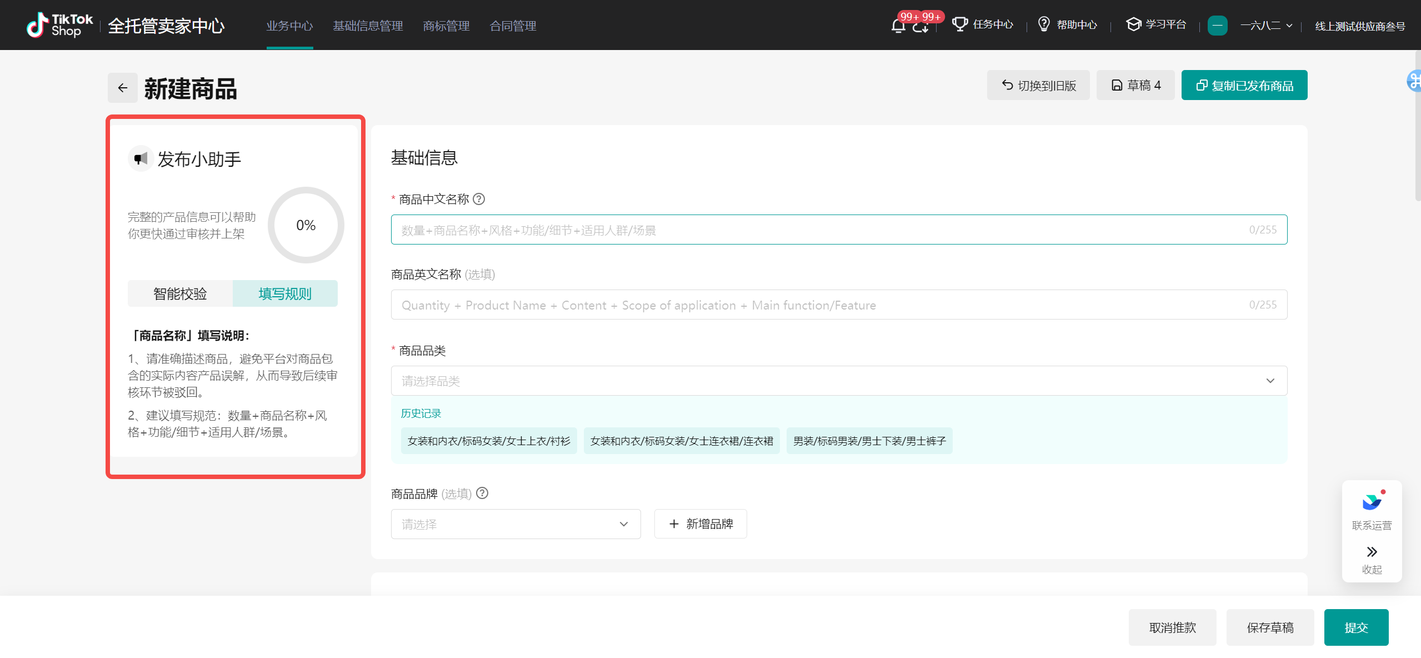
Task: Open the cloud download icon with 99+ badge
Action: click(920, 26)
